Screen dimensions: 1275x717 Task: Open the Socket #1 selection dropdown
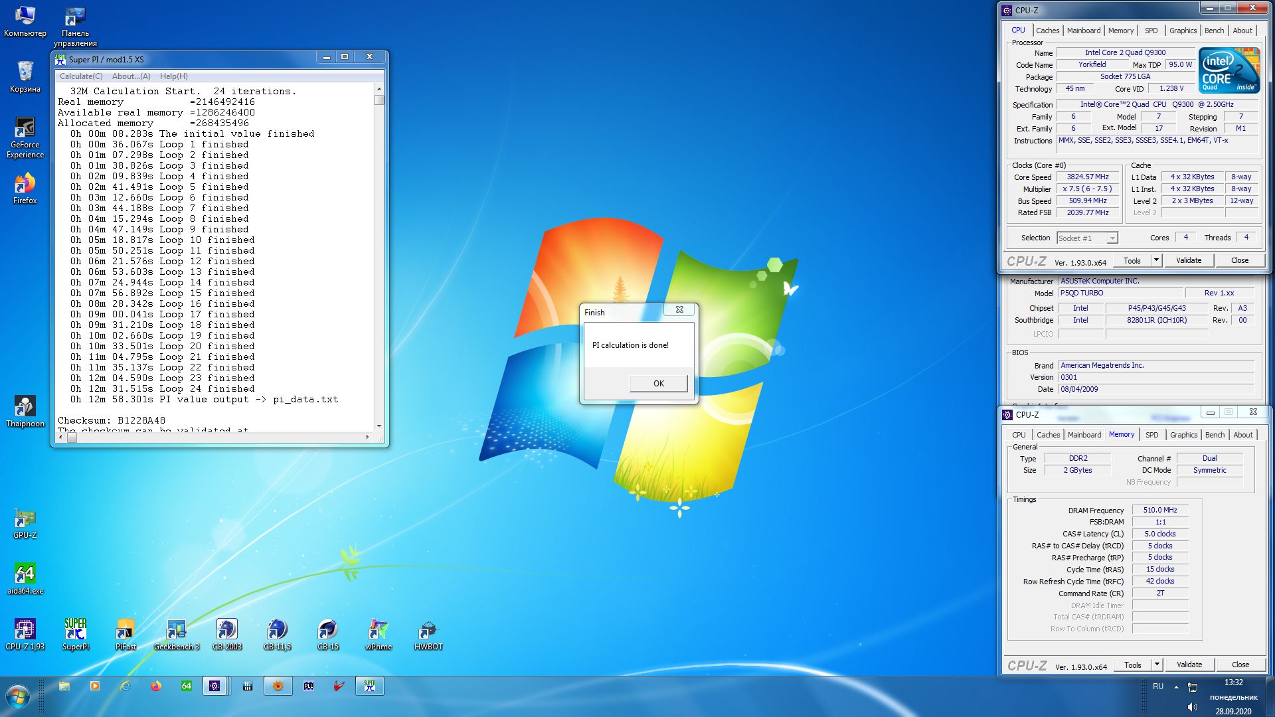click(x=1087, y=238)
